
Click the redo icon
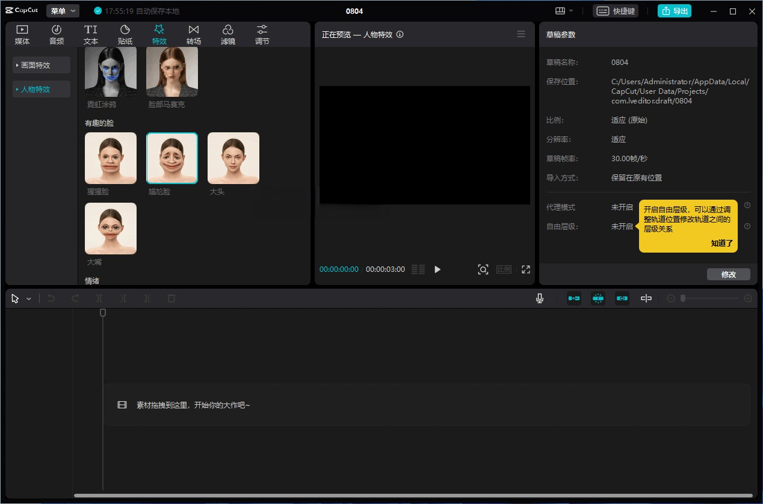click(x=75, y=298)
